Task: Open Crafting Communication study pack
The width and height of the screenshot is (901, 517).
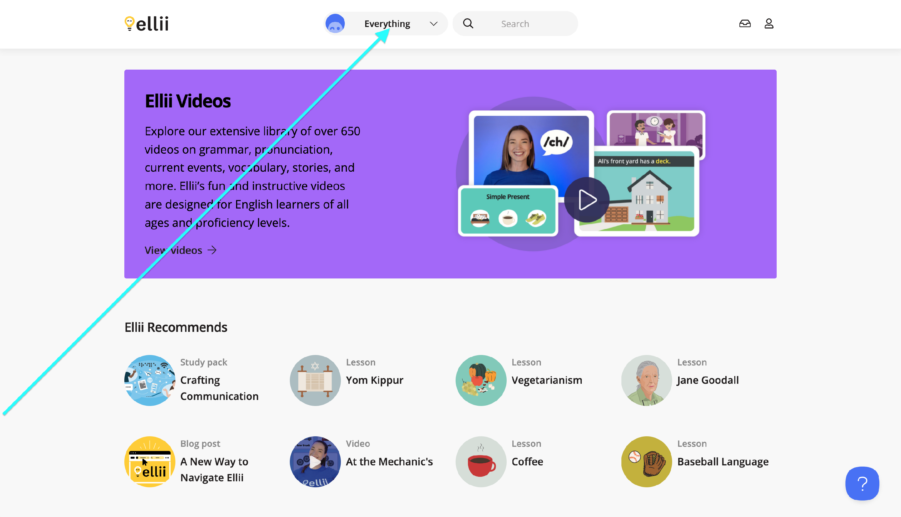Action: pyautogui.click(x=219, y=388)
